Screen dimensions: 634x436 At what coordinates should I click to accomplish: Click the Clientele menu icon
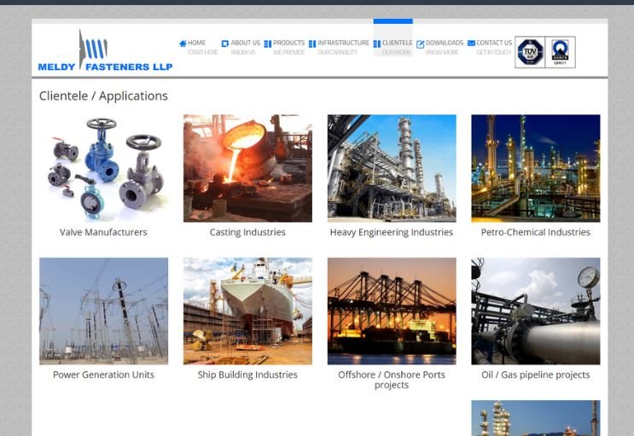pos(377,44)
